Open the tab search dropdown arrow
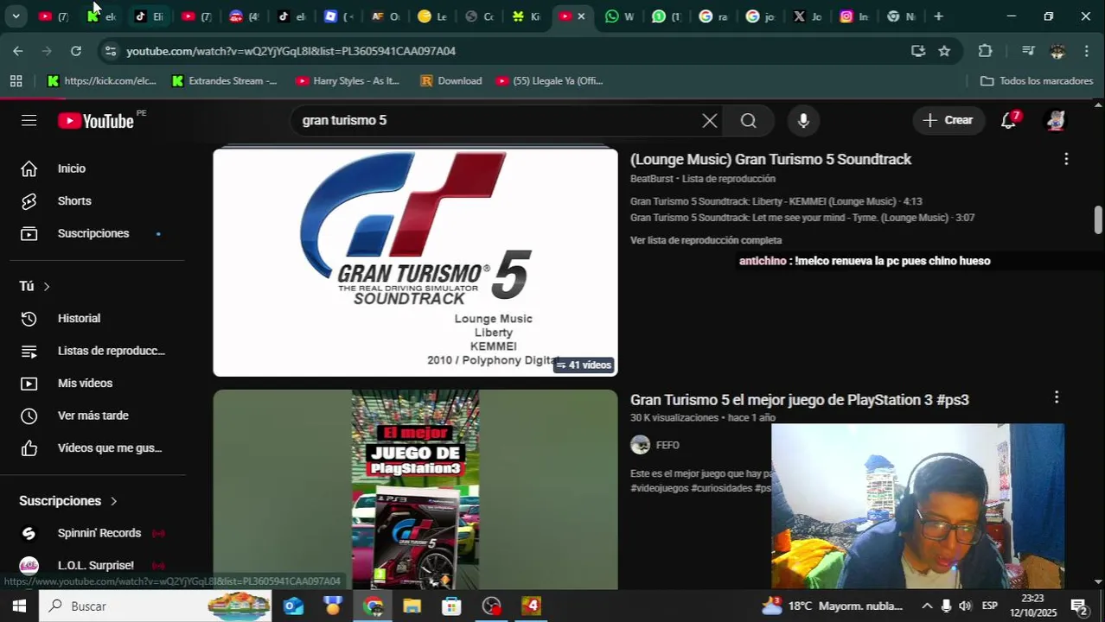 tap(16, 16)
